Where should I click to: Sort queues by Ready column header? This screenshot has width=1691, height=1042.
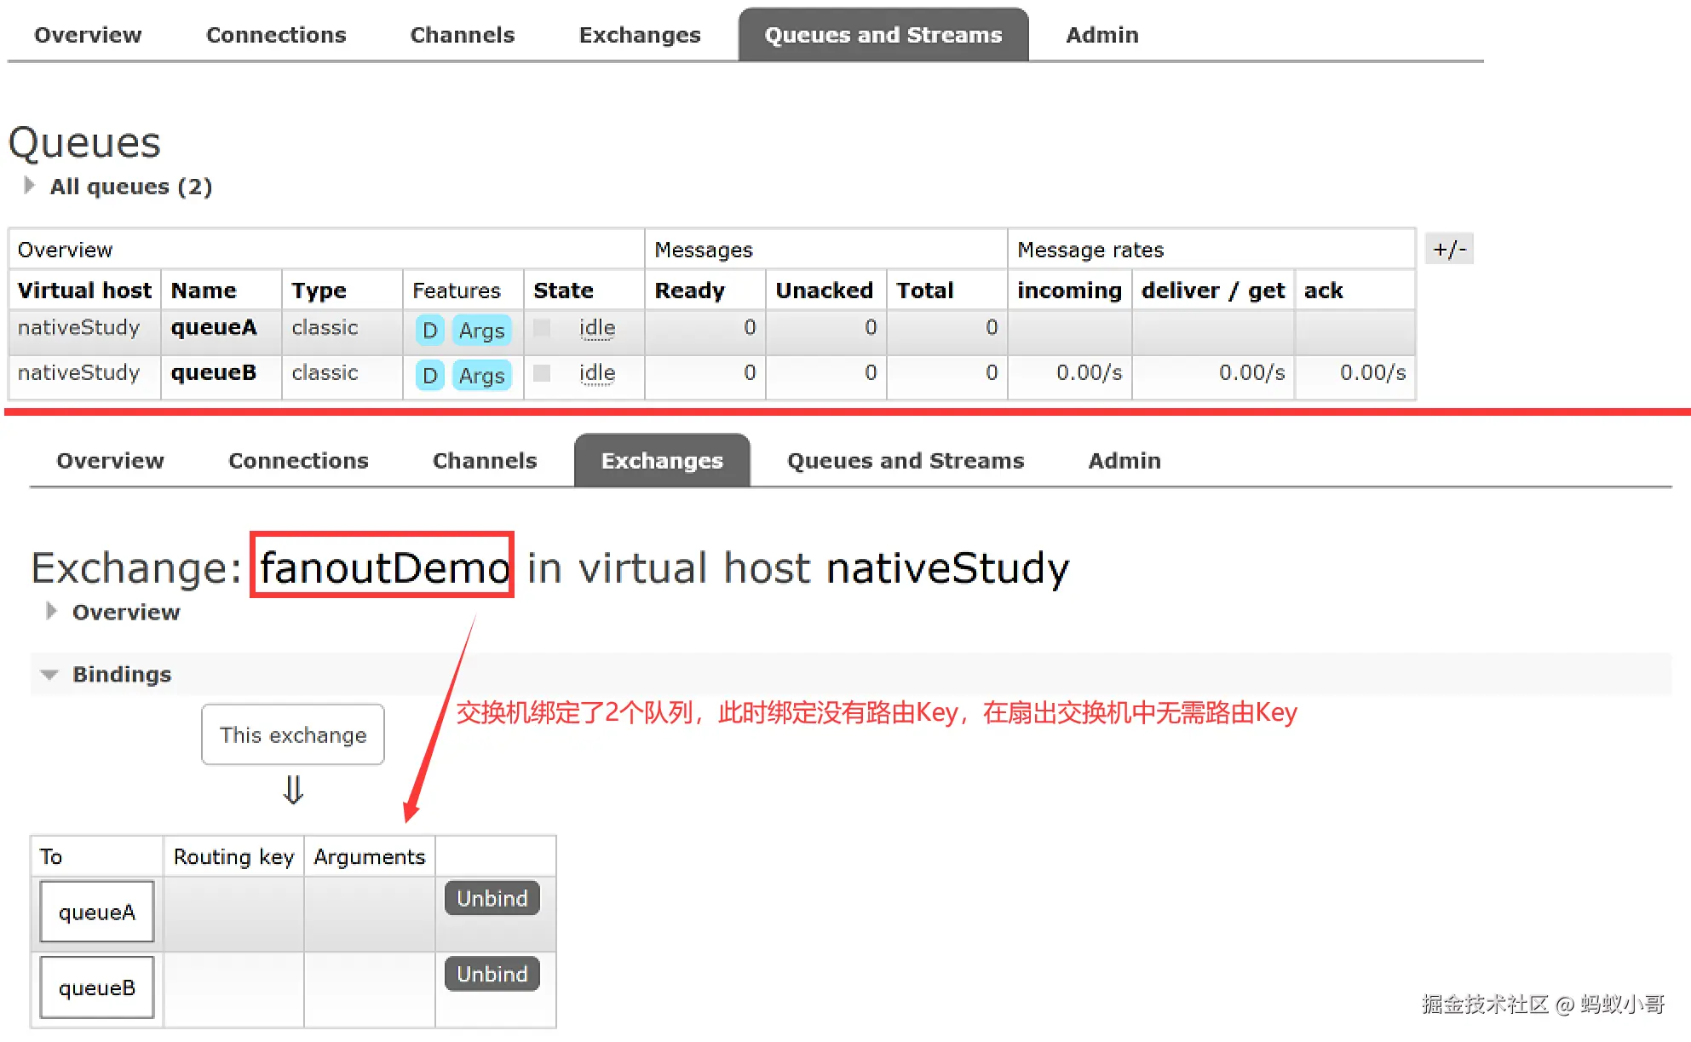pyautogui.click(x=689, y=291)
